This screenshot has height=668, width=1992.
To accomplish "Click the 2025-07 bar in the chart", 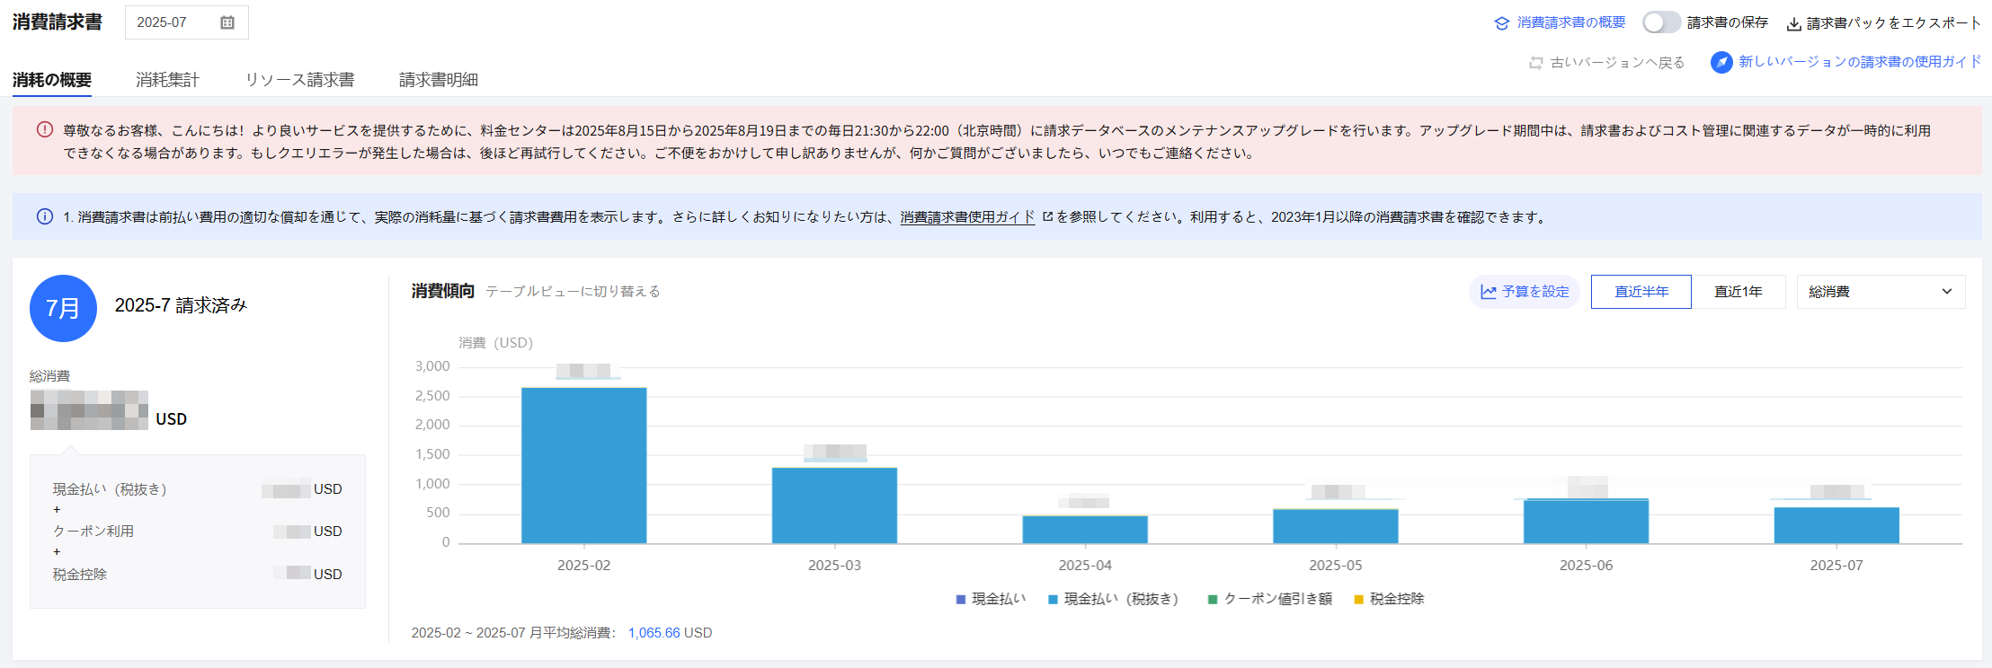I will pos(1836,525).
